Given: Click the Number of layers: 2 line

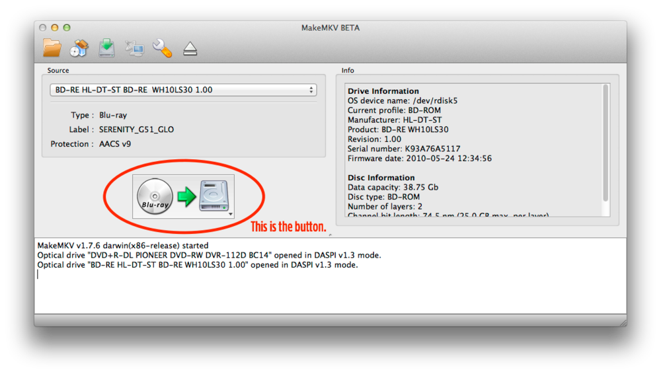Looking at the screenshot, I should coord(385,207).
